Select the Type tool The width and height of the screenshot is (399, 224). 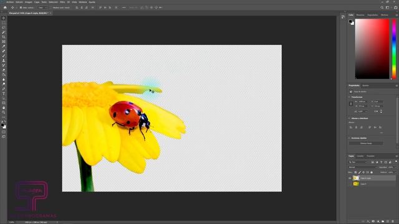pos(4,94)
